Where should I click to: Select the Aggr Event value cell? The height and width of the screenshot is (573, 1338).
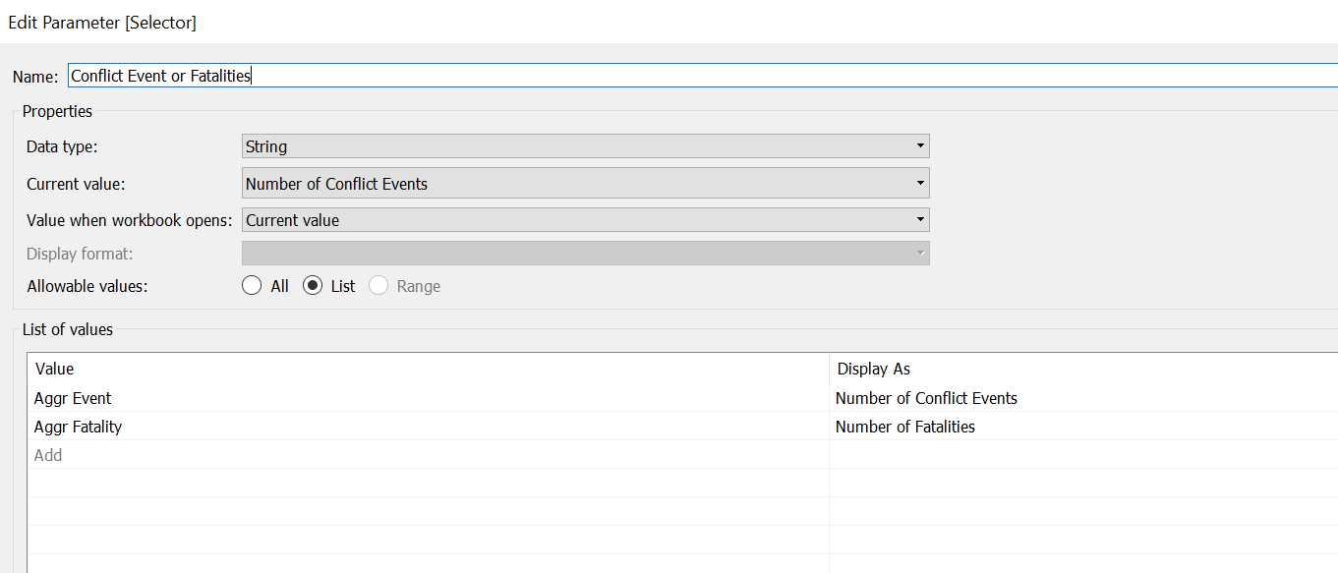point(73,398)
